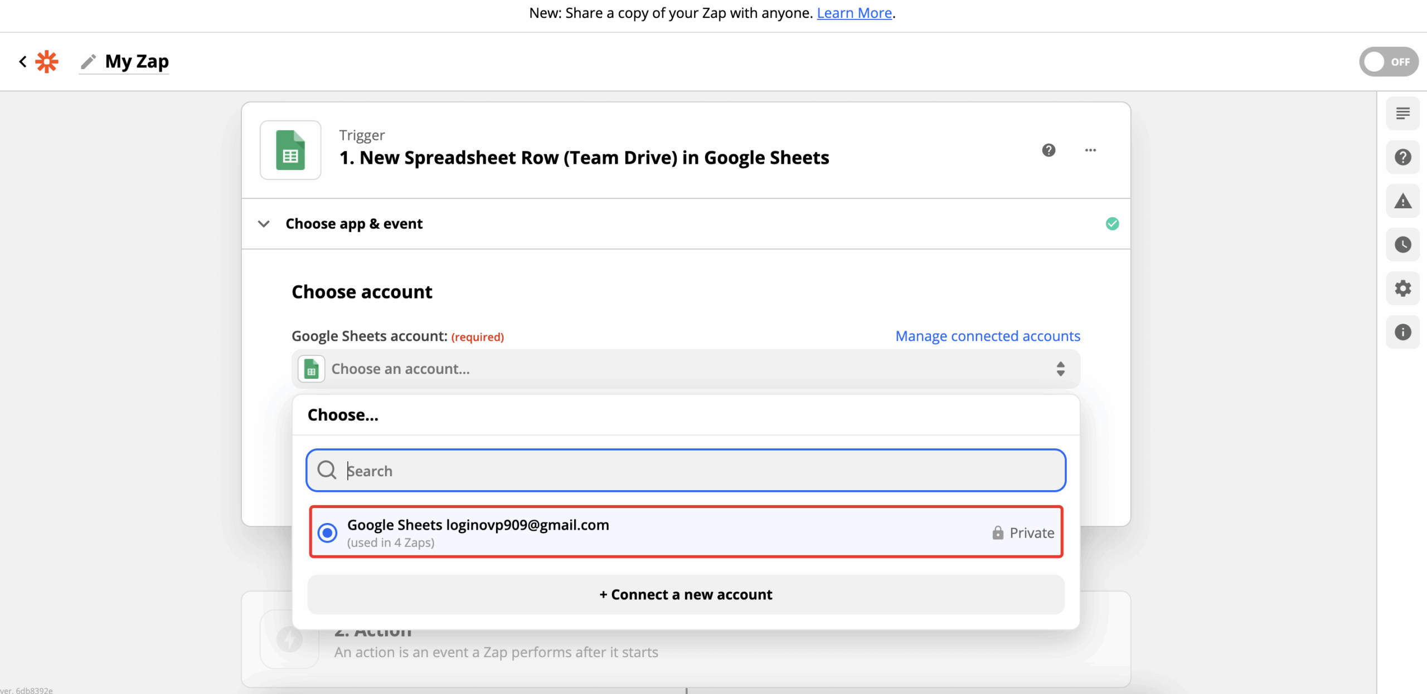
Task: Open the info icon in right sidebar
Action: (x=1402, y=333)
